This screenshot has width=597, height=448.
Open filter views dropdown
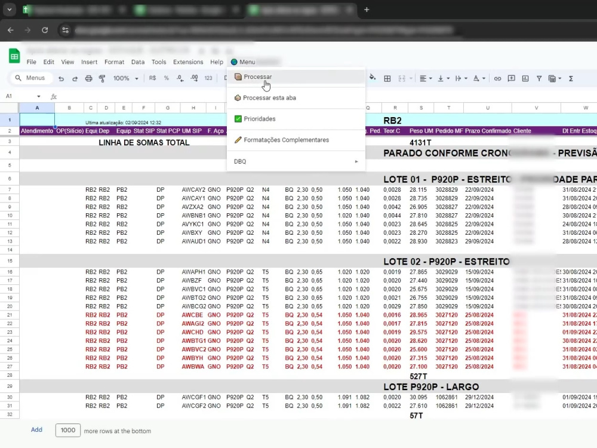[555, 78]
